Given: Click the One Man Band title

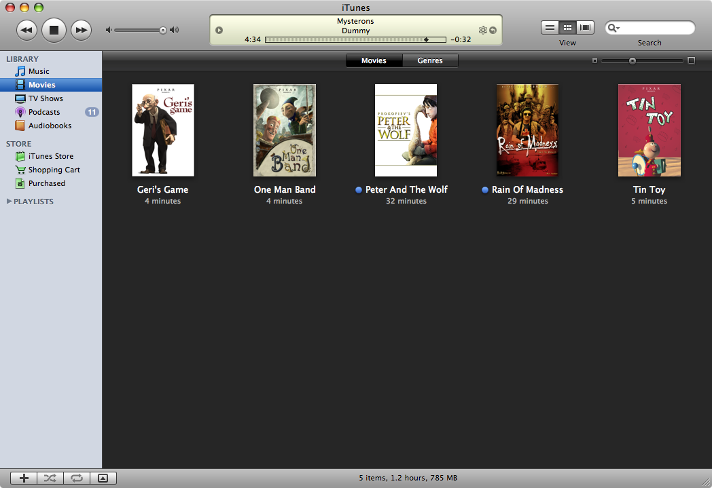Looking at the screenshot, I should pos(285,189).
